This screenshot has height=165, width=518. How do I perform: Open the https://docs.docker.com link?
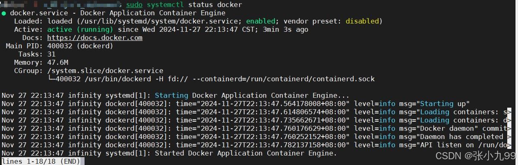pos(95,38)
